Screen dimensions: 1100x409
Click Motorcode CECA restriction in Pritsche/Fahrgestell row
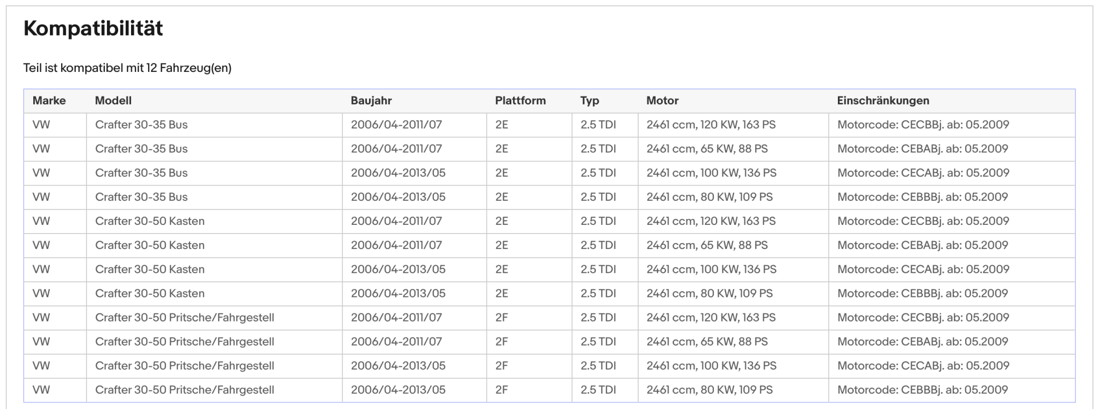pos(923,366)
